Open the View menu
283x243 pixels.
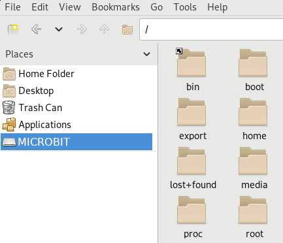pyautogui.click(x=70, y=7)
